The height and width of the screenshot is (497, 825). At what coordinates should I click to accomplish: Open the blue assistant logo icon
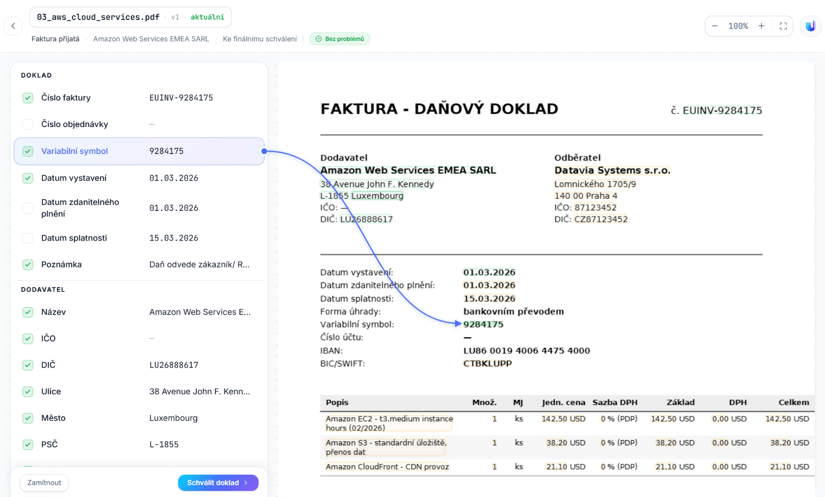[x=811, y=26]
